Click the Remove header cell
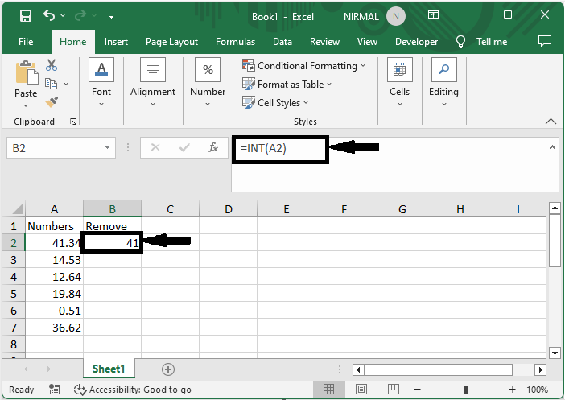This screenshot has width=565, height=400. pos(112,226)
